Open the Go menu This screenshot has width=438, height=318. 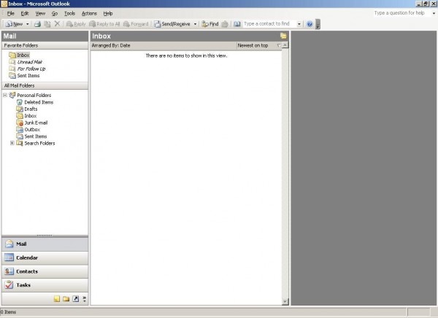pos(55,13)
